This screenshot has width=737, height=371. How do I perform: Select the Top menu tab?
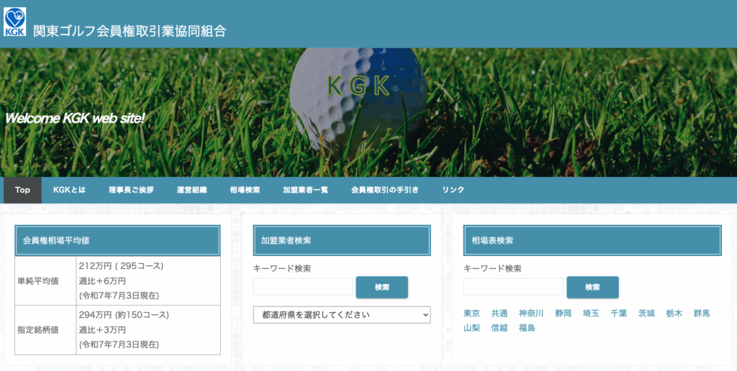click(22, 190)
